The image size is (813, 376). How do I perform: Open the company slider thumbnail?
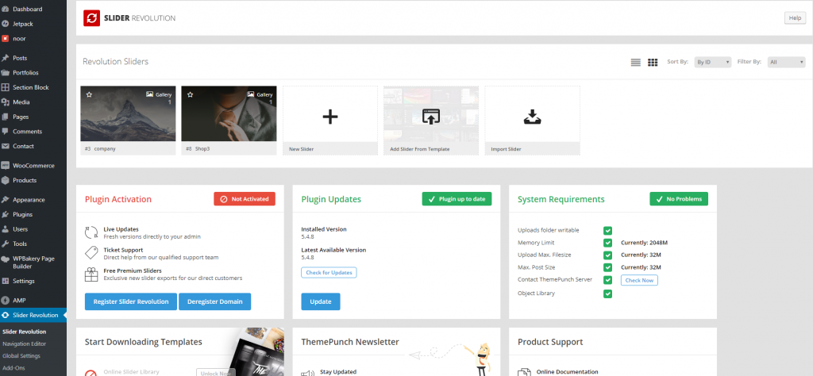[128, 113]
